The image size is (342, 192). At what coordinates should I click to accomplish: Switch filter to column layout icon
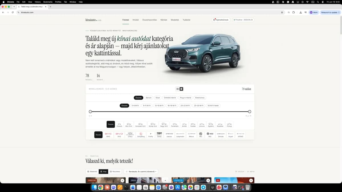click(178, 89)
